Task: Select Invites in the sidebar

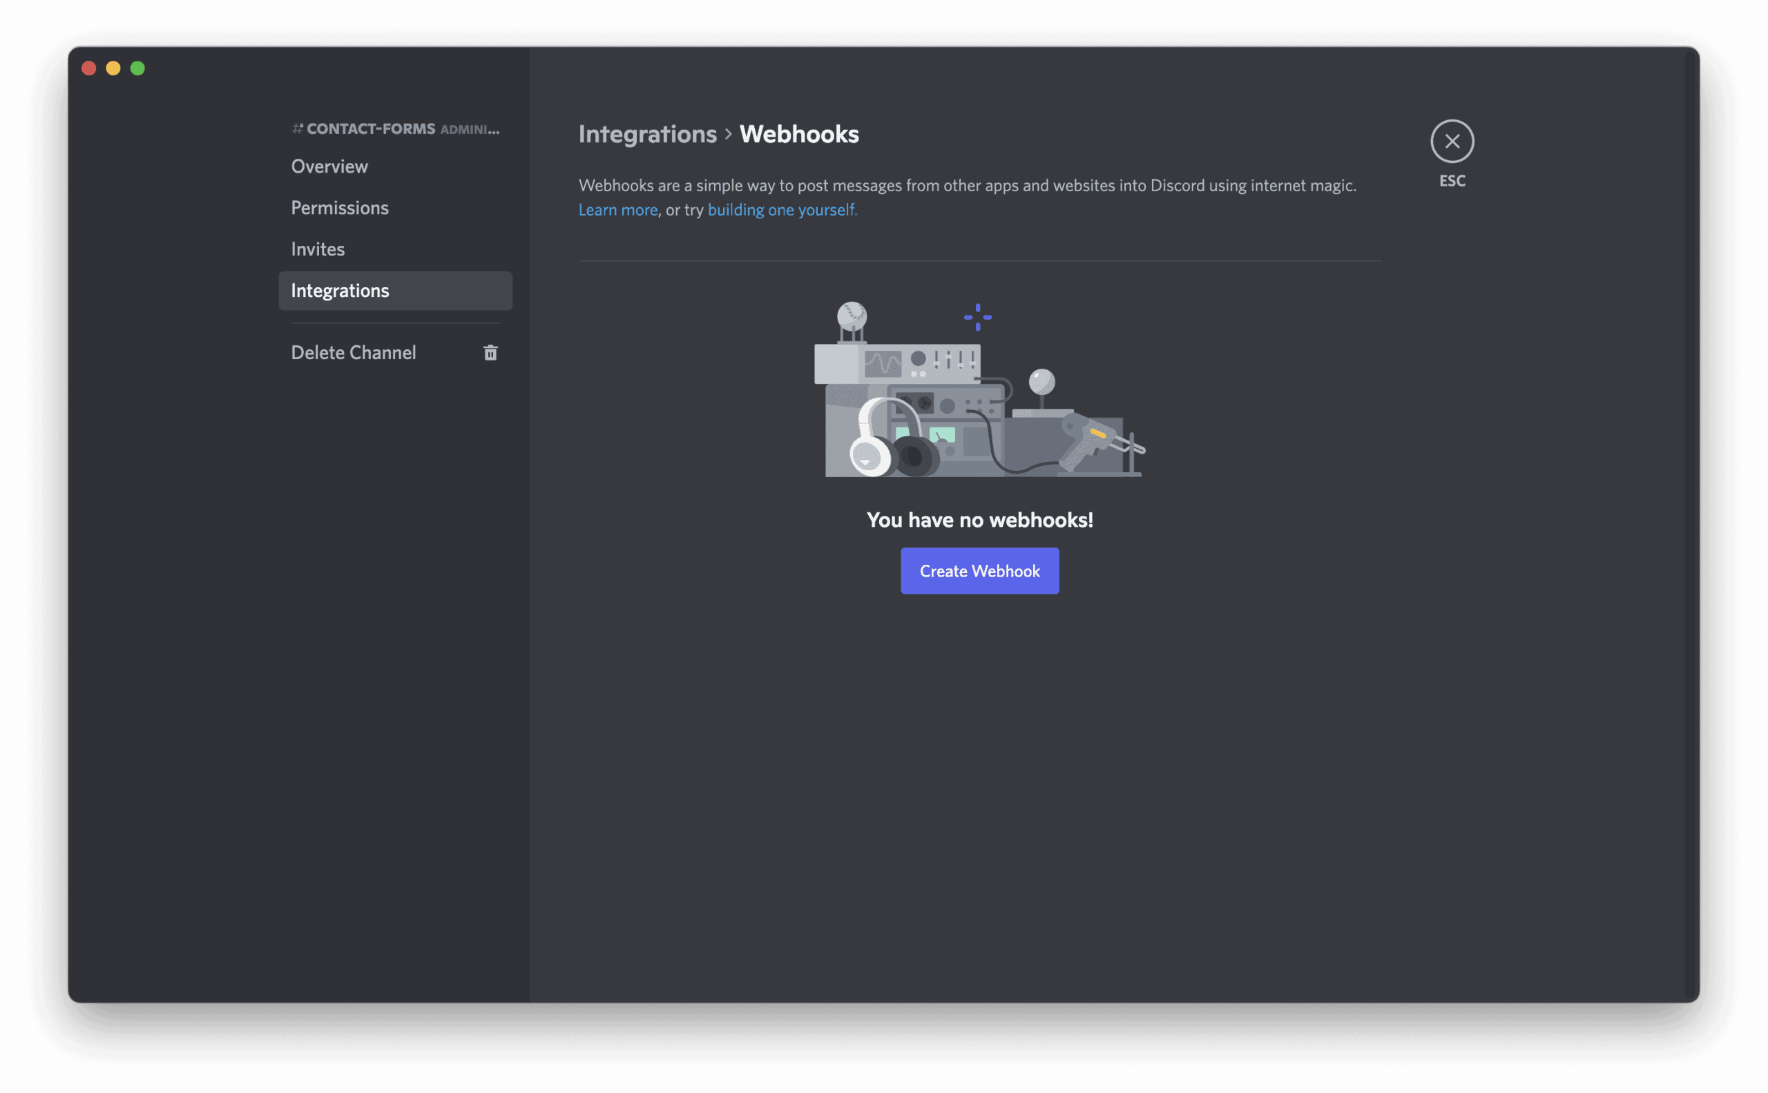Action: (318, 249)
